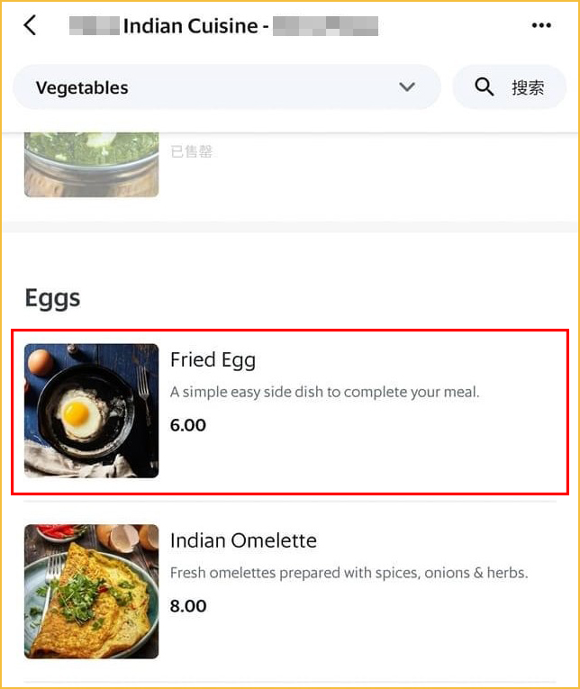The width and height of the screenshot is (580, 689).
Task: Click the 搜索 search button label
Action: [528, 87]
